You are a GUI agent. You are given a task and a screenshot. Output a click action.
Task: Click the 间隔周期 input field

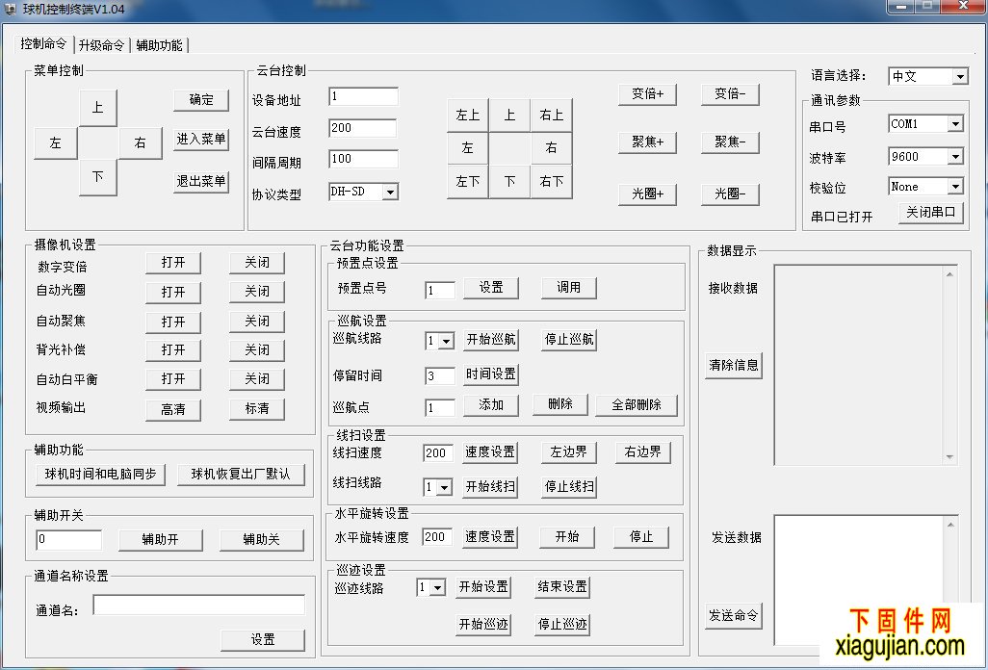tap(364, 159)
